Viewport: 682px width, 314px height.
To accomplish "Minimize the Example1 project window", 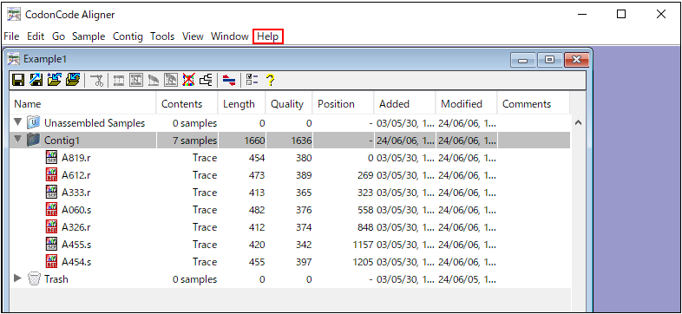I will (x=523, y=60).
